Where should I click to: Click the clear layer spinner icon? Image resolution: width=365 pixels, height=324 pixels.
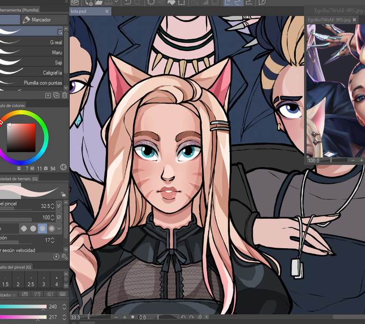click(x=151, y=2)
